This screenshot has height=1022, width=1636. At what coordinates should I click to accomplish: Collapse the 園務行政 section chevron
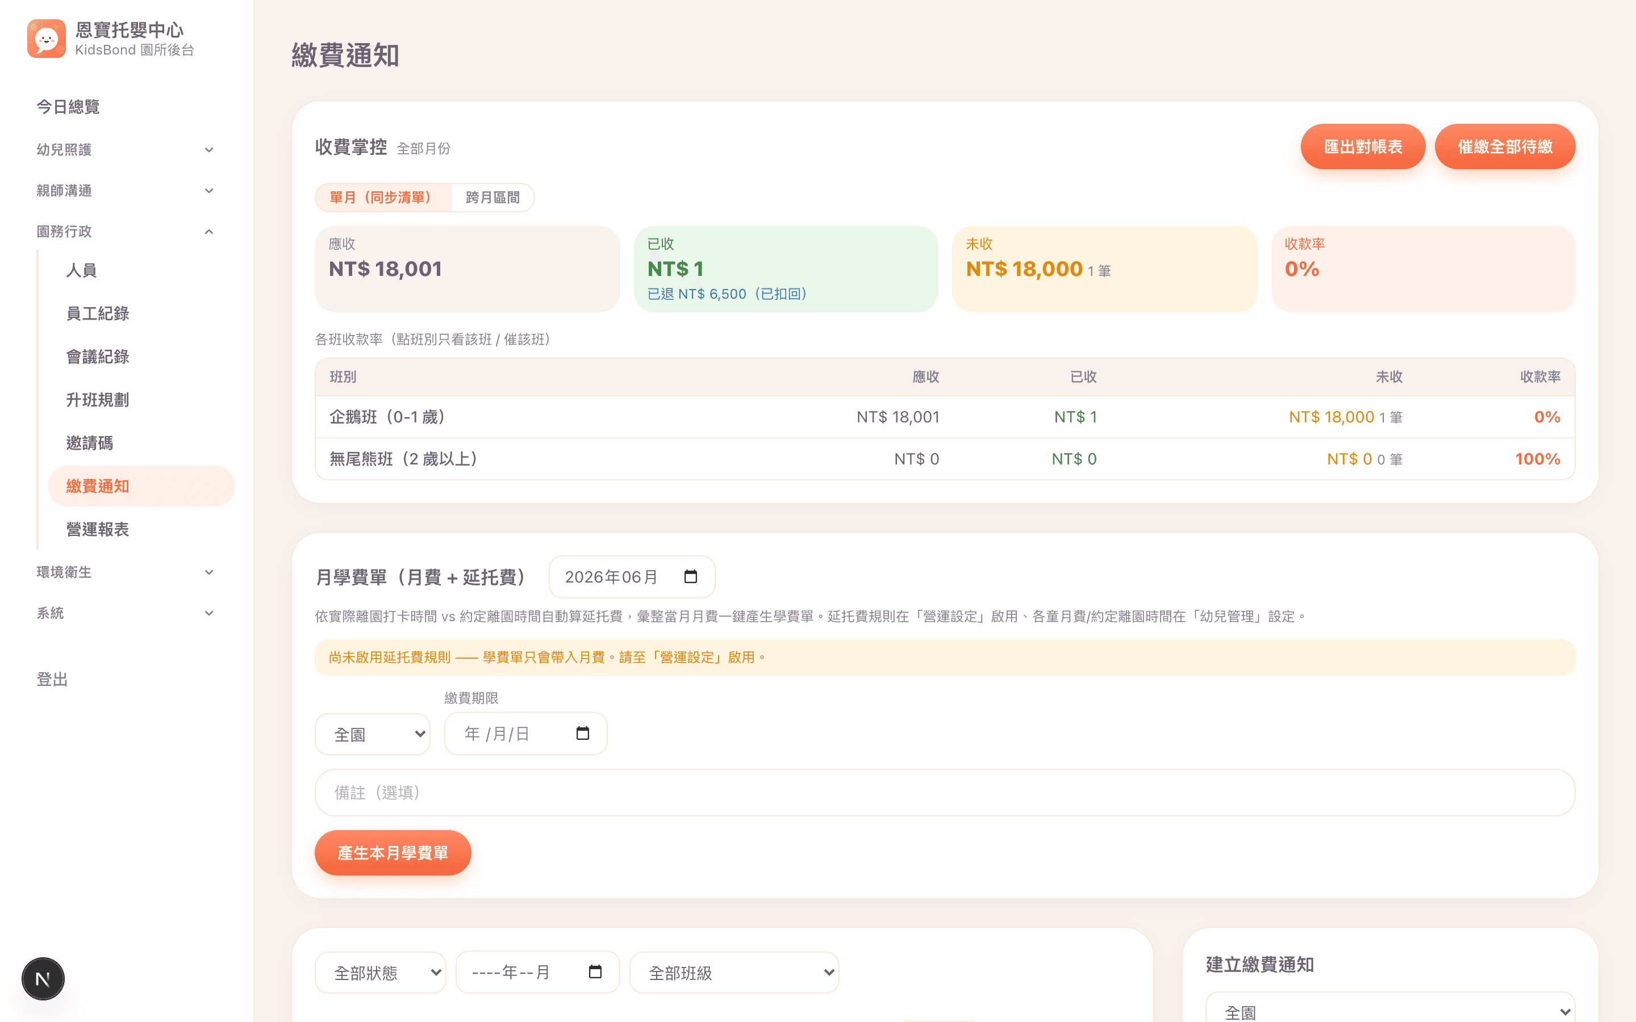[x=209, y=231]
